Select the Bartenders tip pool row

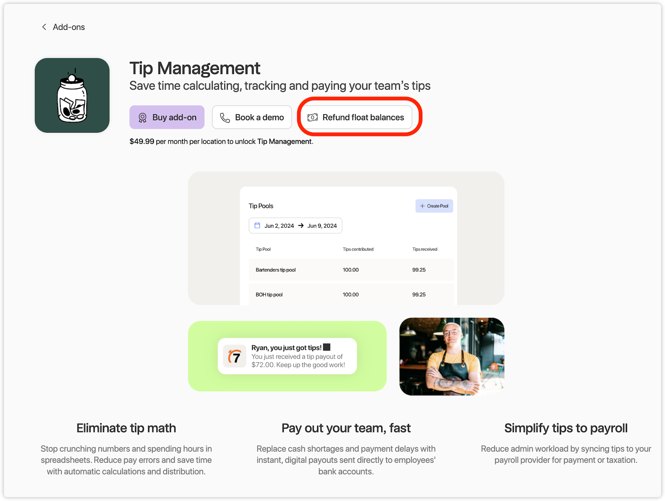(351, 270)
